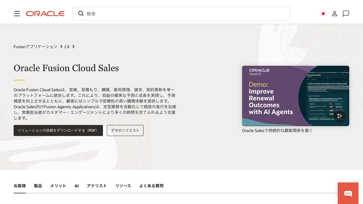Play the renewal outcomes demo video
The height and width of the screenshot is (204, 363).
point(339,116)
